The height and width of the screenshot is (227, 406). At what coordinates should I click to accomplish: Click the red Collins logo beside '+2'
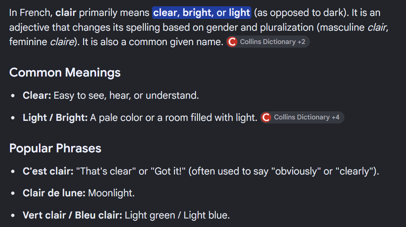tap(232, 42)
